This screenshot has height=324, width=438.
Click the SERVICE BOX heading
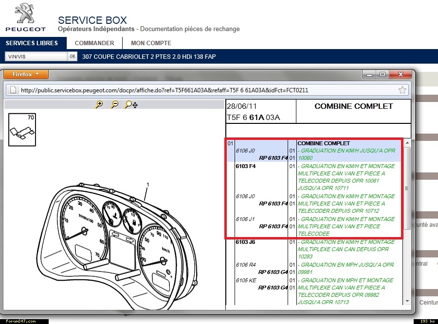[x=92, y=20]
